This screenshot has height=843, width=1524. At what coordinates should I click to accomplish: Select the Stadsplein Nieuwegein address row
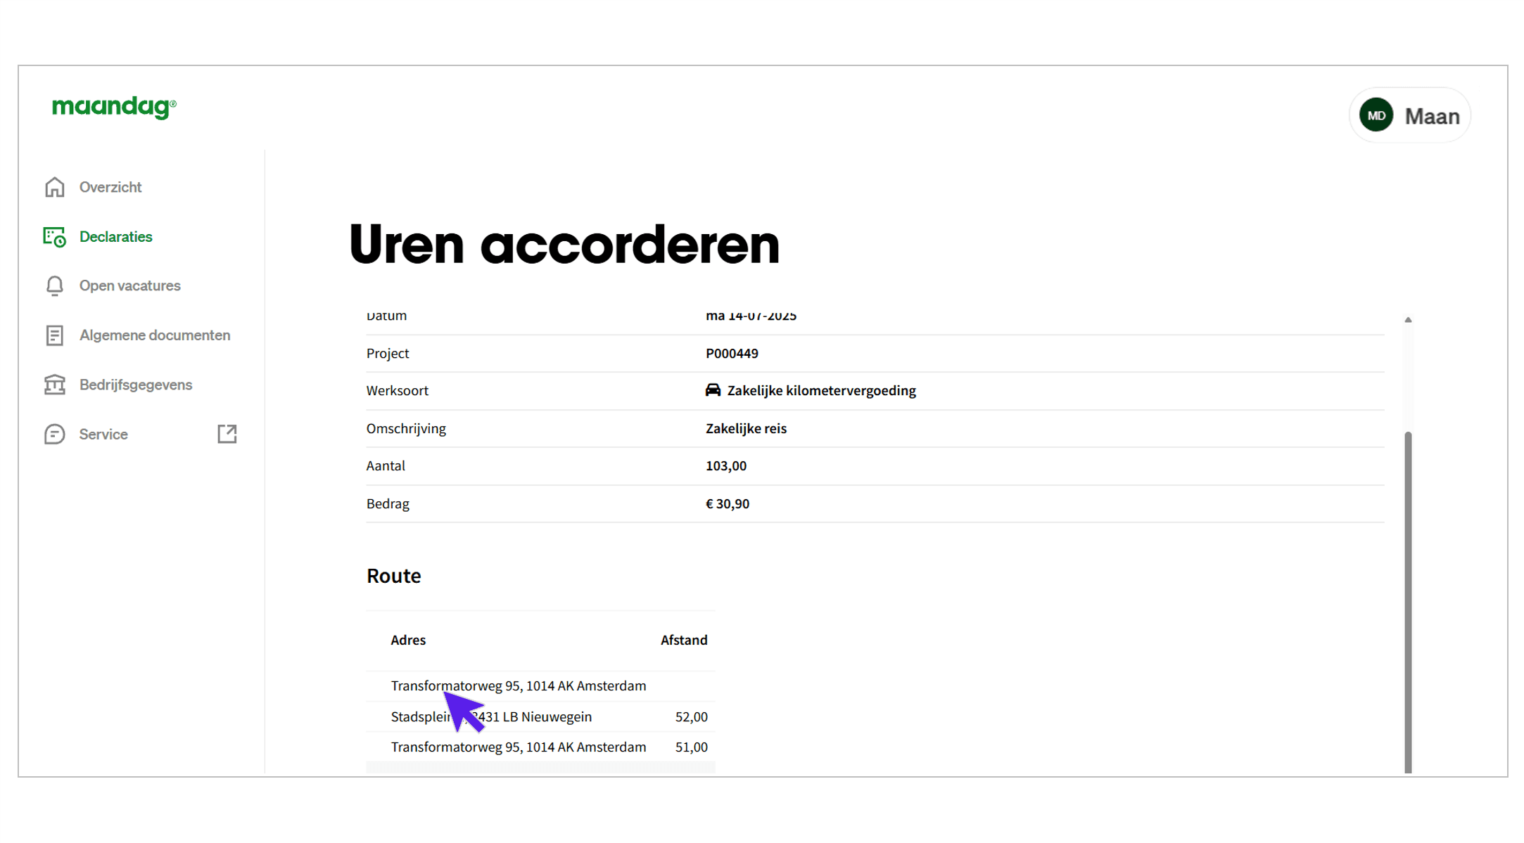point(492,716)
